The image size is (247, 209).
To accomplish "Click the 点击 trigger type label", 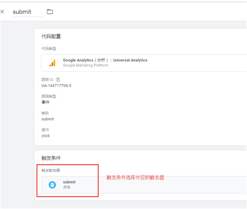I will pyautogui.click(x=67, y=187).
